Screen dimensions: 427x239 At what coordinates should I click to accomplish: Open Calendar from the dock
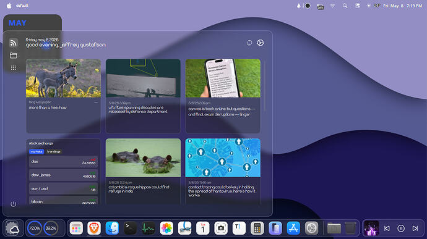(x=203, y=228)
